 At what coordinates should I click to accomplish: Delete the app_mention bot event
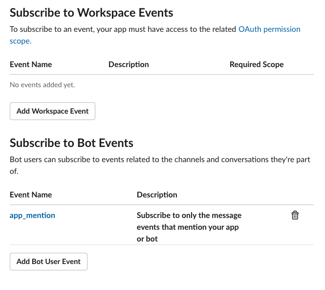295,216
